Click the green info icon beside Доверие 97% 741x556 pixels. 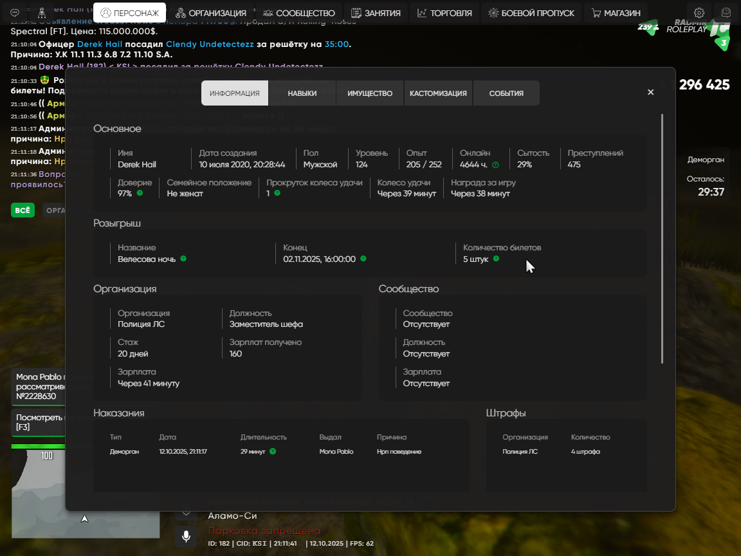pos(140,193)
